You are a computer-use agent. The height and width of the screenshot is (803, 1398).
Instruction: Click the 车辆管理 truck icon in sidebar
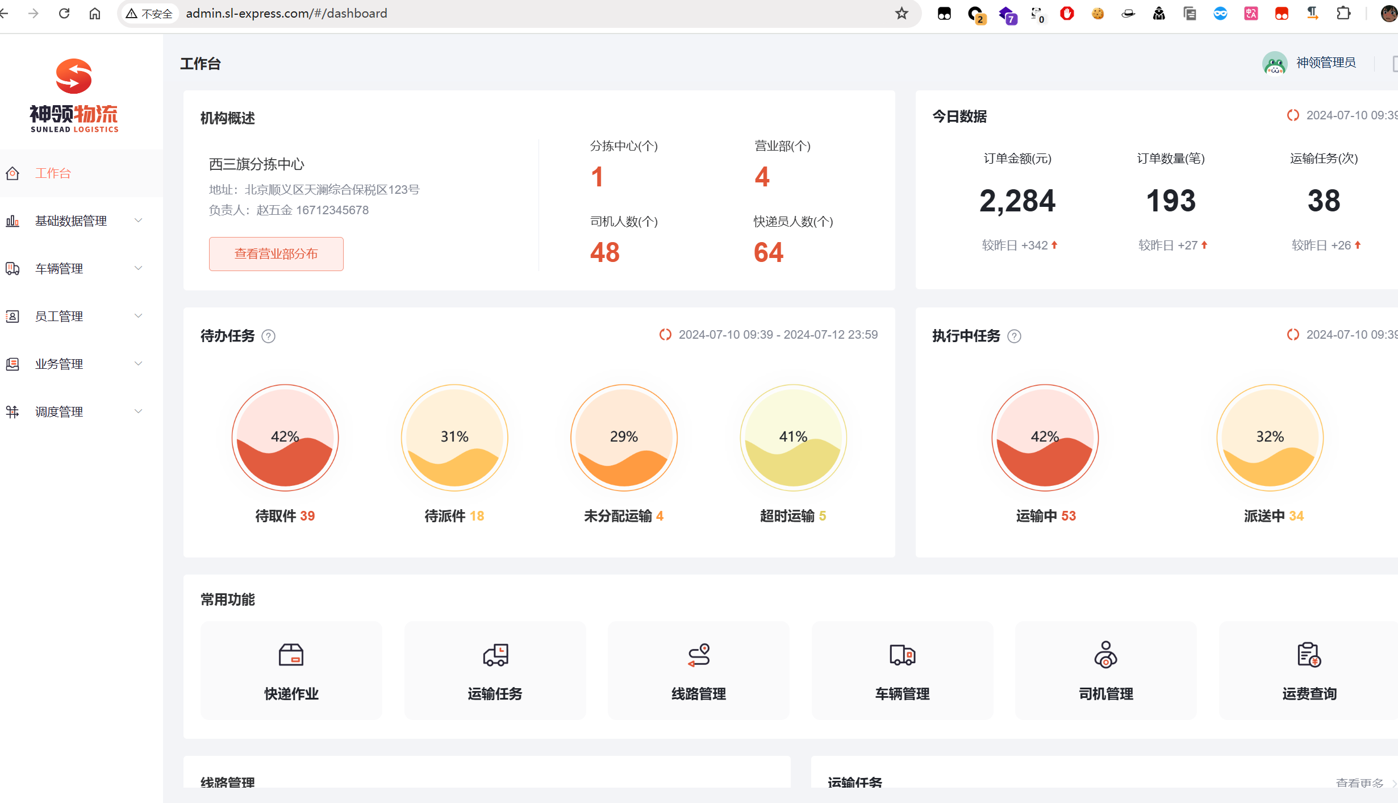point(12,269)
